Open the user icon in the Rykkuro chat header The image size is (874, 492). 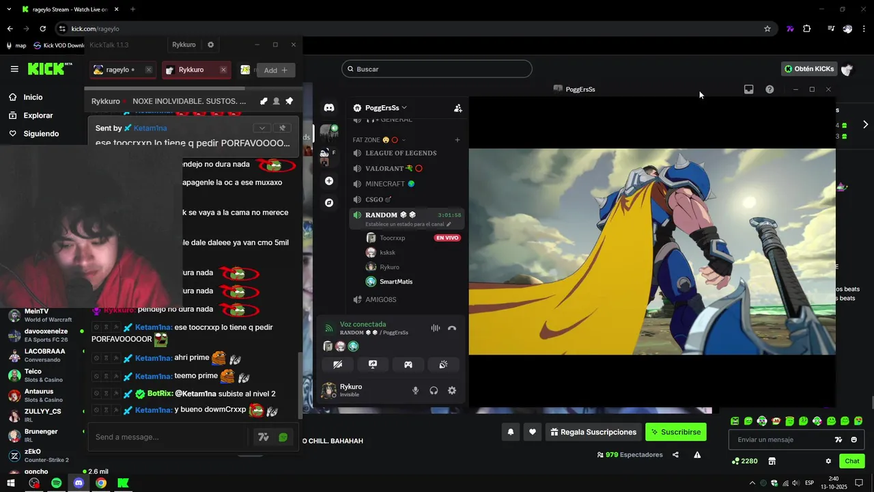pyautogui.click(x=276, y=101)
